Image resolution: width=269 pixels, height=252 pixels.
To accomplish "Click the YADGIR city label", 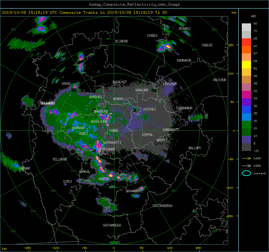I will pyautogui.click(x=207, y=45).
